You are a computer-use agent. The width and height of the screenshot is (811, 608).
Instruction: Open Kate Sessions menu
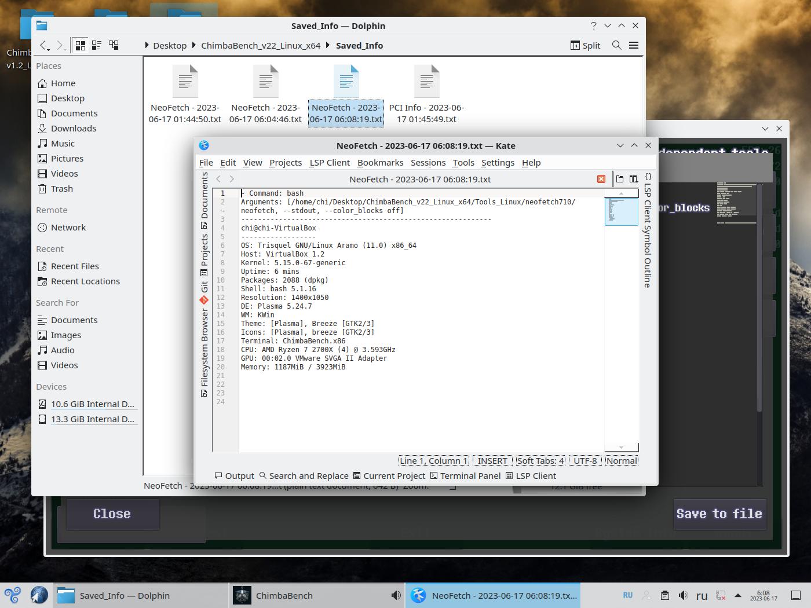coord(428,163)
